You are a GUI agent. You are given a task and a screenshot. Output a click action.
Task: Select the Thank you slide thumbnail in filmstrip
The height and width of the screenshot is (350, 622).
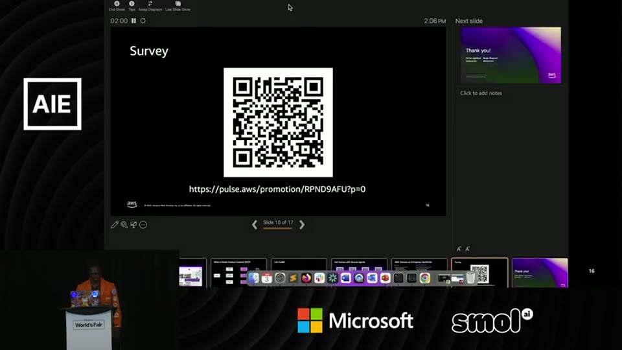540,273
